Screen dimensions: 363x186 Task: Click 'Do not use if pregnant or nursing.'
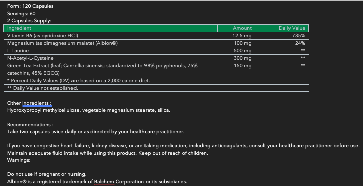pos(46,174)
